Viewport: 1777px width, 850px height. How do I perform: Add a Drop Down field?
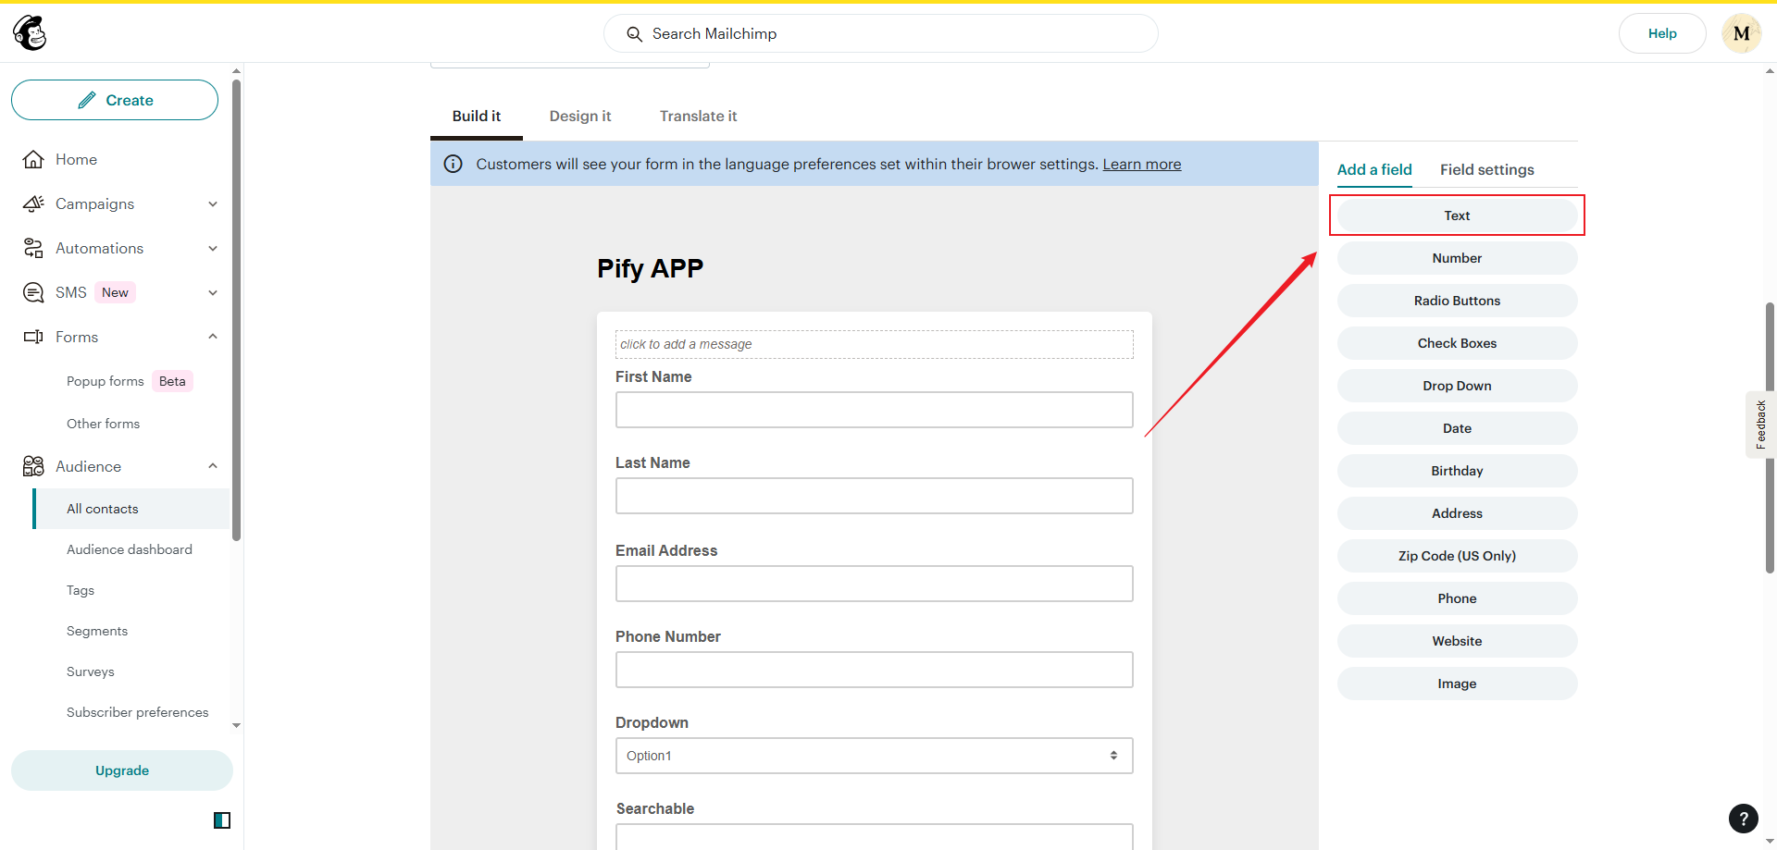click(1457, 386)
